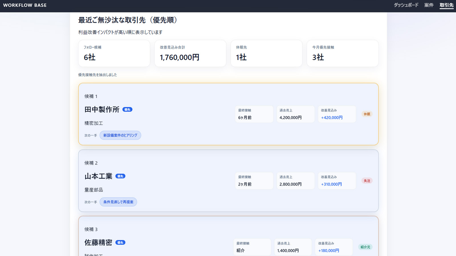Select the 休眠先 1社 summary card
The image size is (456, 256).
tap(266, 53)
